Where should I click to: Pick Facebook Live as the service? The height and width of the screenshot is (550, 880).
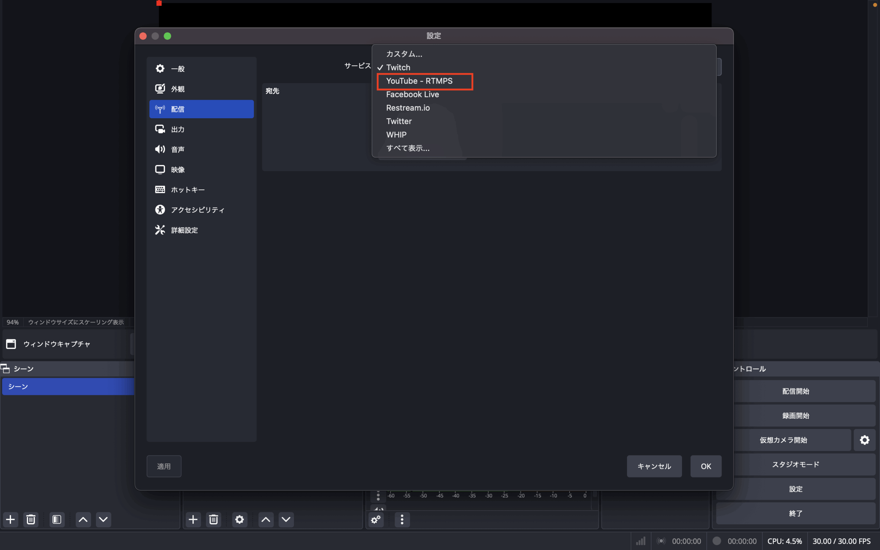[544, 94]
